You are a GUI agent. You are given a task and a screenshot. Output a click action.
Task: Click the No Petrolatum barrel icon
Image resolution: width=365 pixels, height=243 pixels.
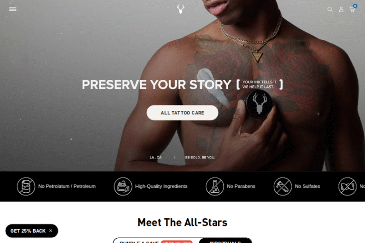26,187
